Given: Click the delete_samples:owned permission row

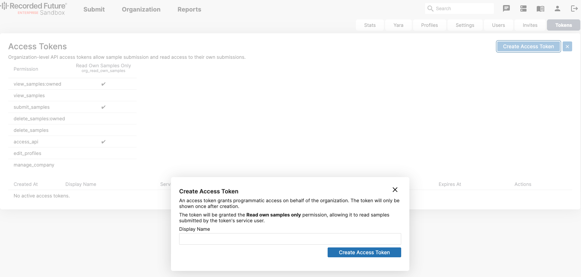Looking at the screenshot, I should point(72,119).
